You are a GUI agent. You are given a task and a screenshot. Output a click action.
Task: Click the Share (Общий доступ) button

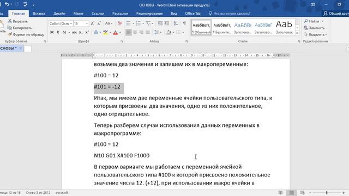pyautogui.click(x=336, y=14)
